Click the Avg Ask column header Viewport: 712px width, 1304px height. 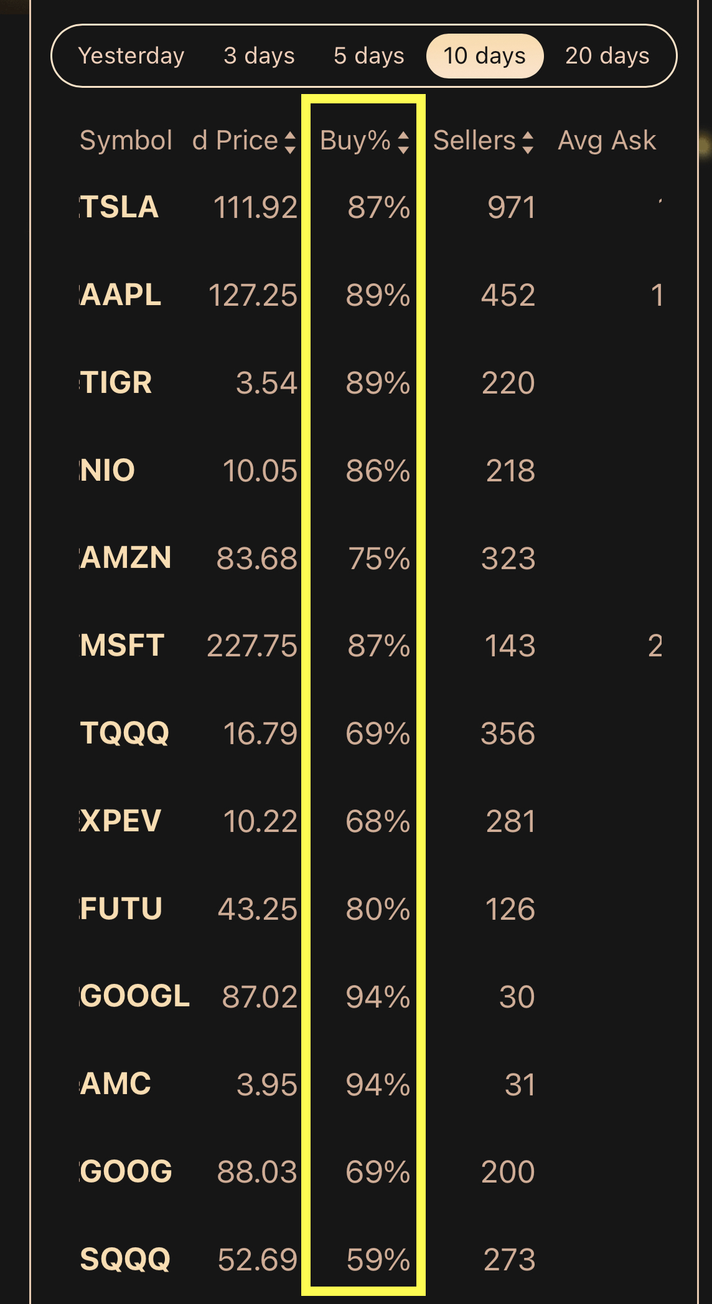[x=606, y=141]
